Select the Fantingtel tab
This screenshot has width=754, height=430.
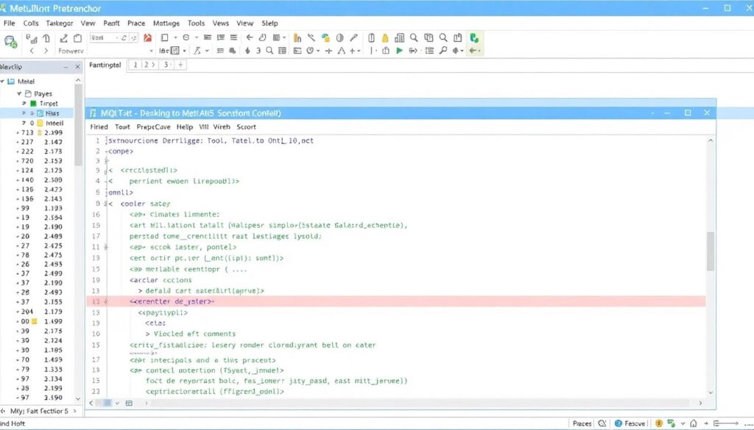105,65
